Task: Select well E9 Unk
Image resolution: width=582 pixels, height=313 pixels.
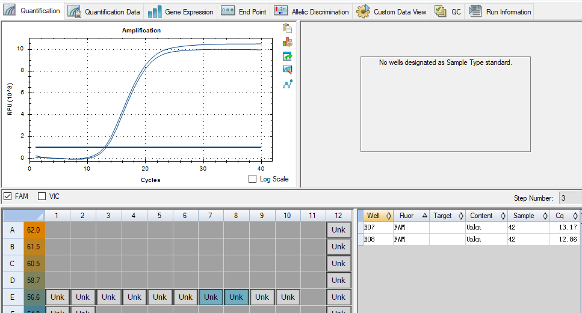Action: pyautogui.click(x=262, y=297)
